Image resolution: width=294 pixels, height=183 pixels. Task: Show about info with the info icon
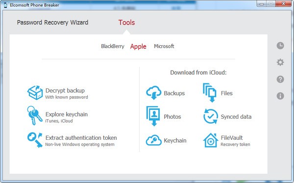click(x=280, y=96)
